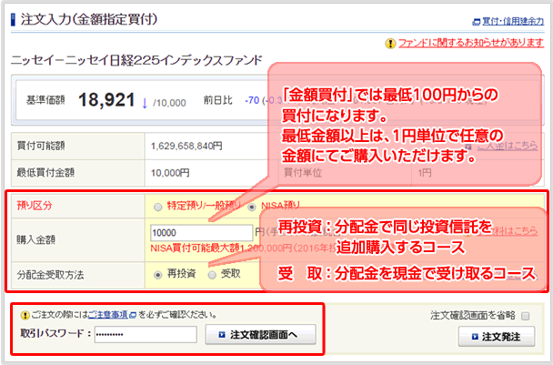Click the 1,629,658,840円 available amount
The image size is (553, 365).
(186, 146)
